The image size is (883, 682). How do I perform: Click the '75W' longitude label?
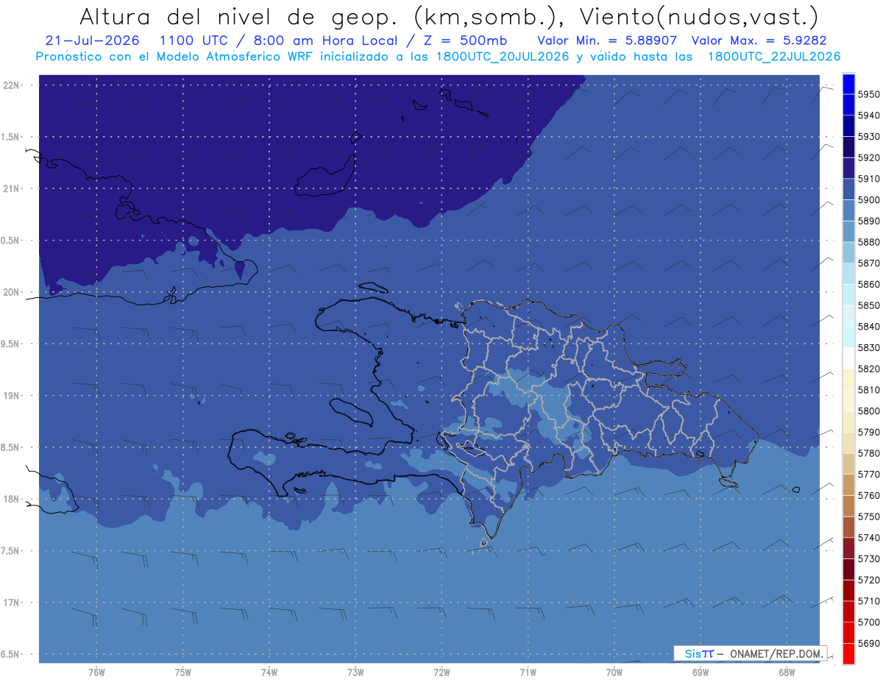point(182,672)
